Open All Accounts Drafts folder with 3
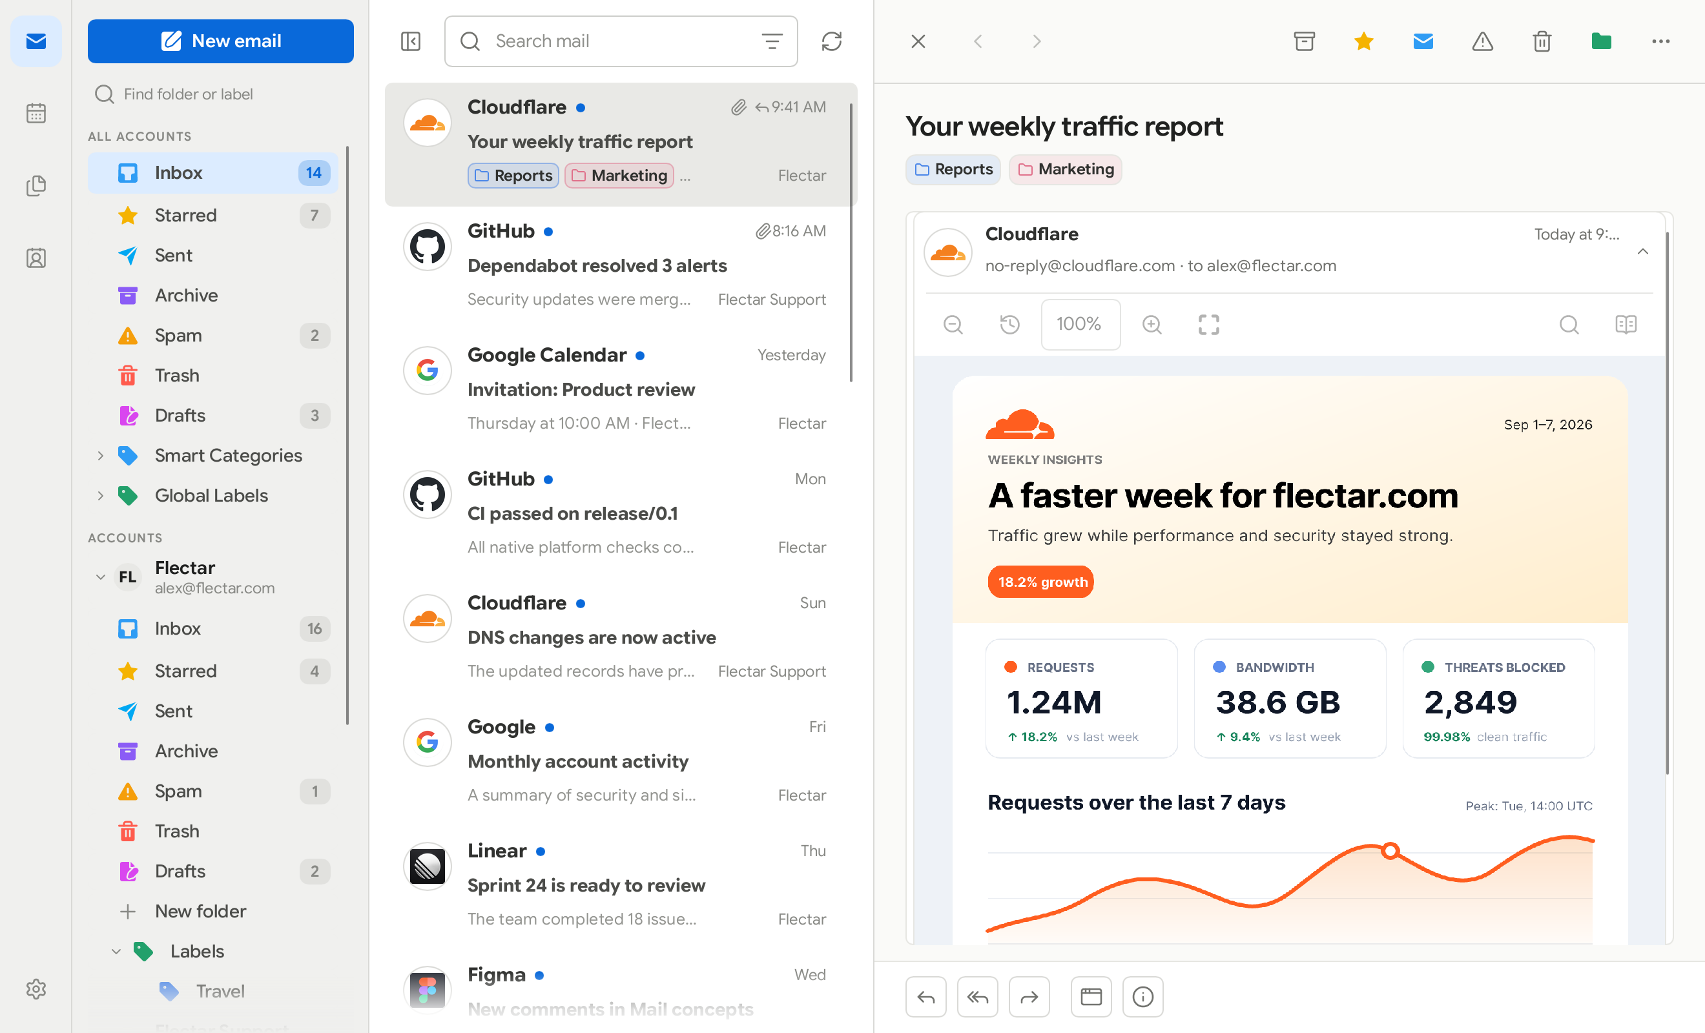1705x1033 pixels. pyautogui.click(x=213, y=415)
